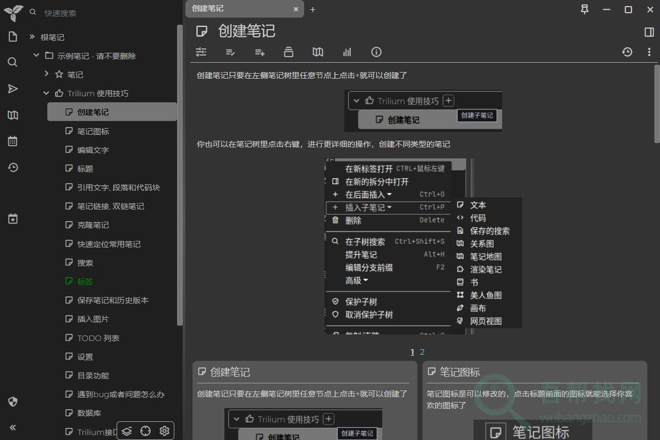Open the 目录功能 tree note
The height and width of the screenshot is (440, 660).
coord(93,375)
